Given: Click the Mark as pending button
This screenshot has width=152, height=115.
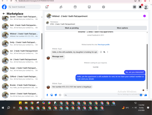Looking at the screenshot, I should (x=72, y=28).
